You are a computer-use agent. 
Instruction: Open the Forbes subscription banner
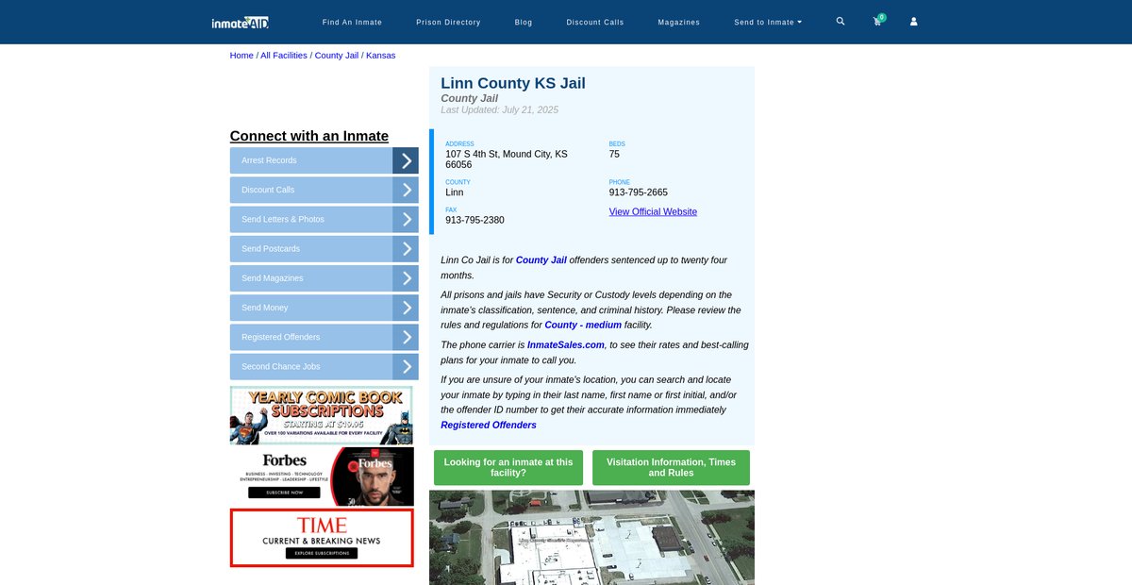[x=322, y=476]
